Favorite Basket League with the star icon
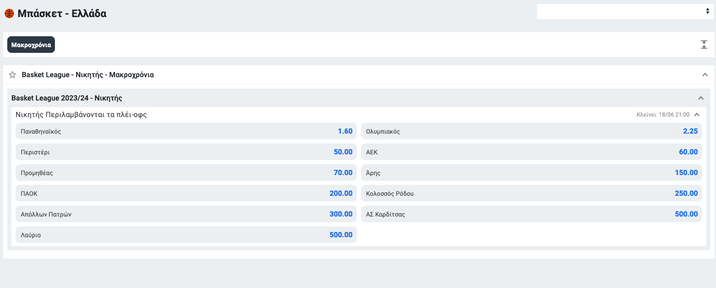The height and width of the screenshot is (288, 716). pos(12,75)
